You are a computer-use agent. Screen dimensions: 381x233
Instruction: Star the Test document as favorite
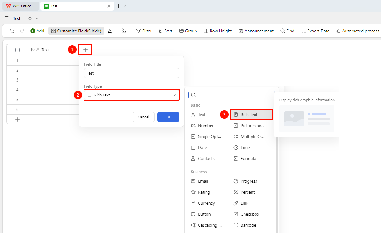coord(30,18)
